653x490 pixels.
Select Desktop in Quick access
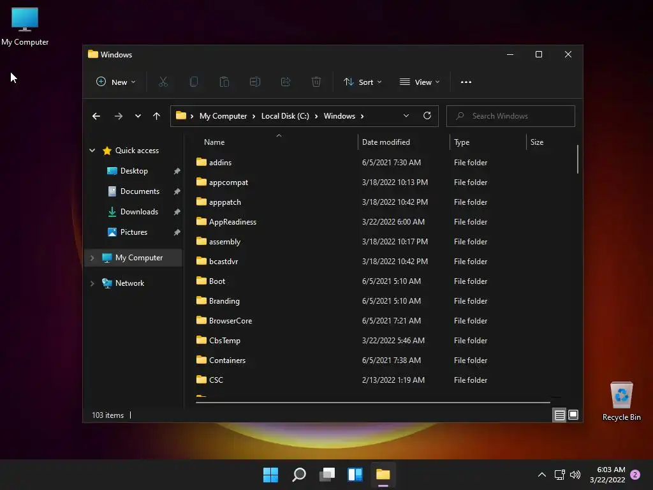tap(134, 171)
